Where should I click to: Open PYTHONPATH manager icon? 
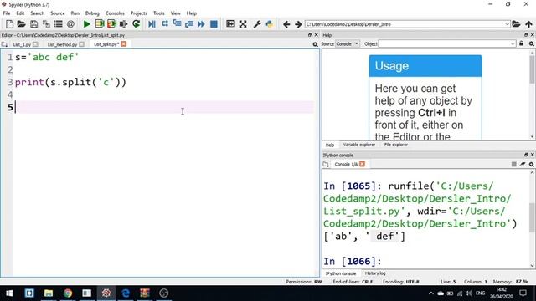pyautogui.click(x=270, y=24)
